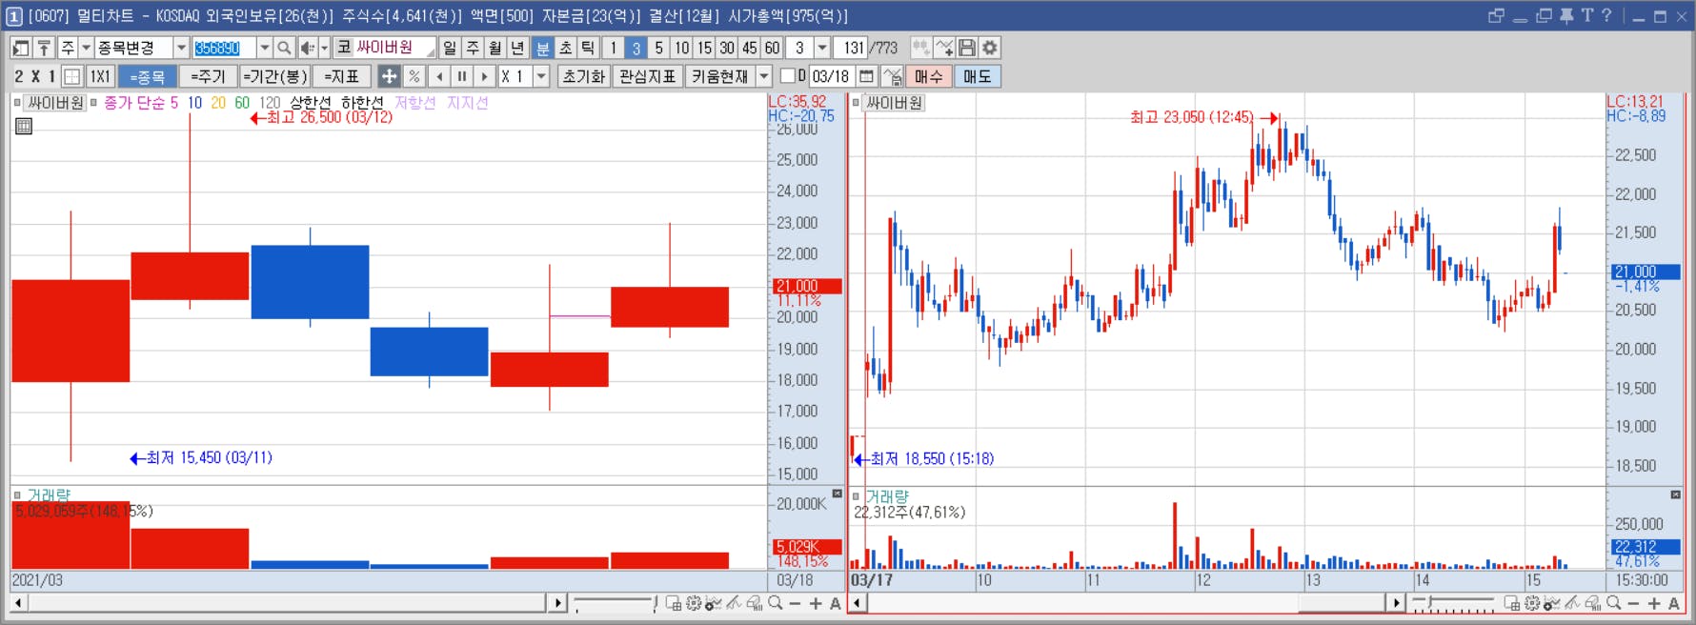Toggle the crosshair cursor tool
1696x625 pixels.
point(390,76)
